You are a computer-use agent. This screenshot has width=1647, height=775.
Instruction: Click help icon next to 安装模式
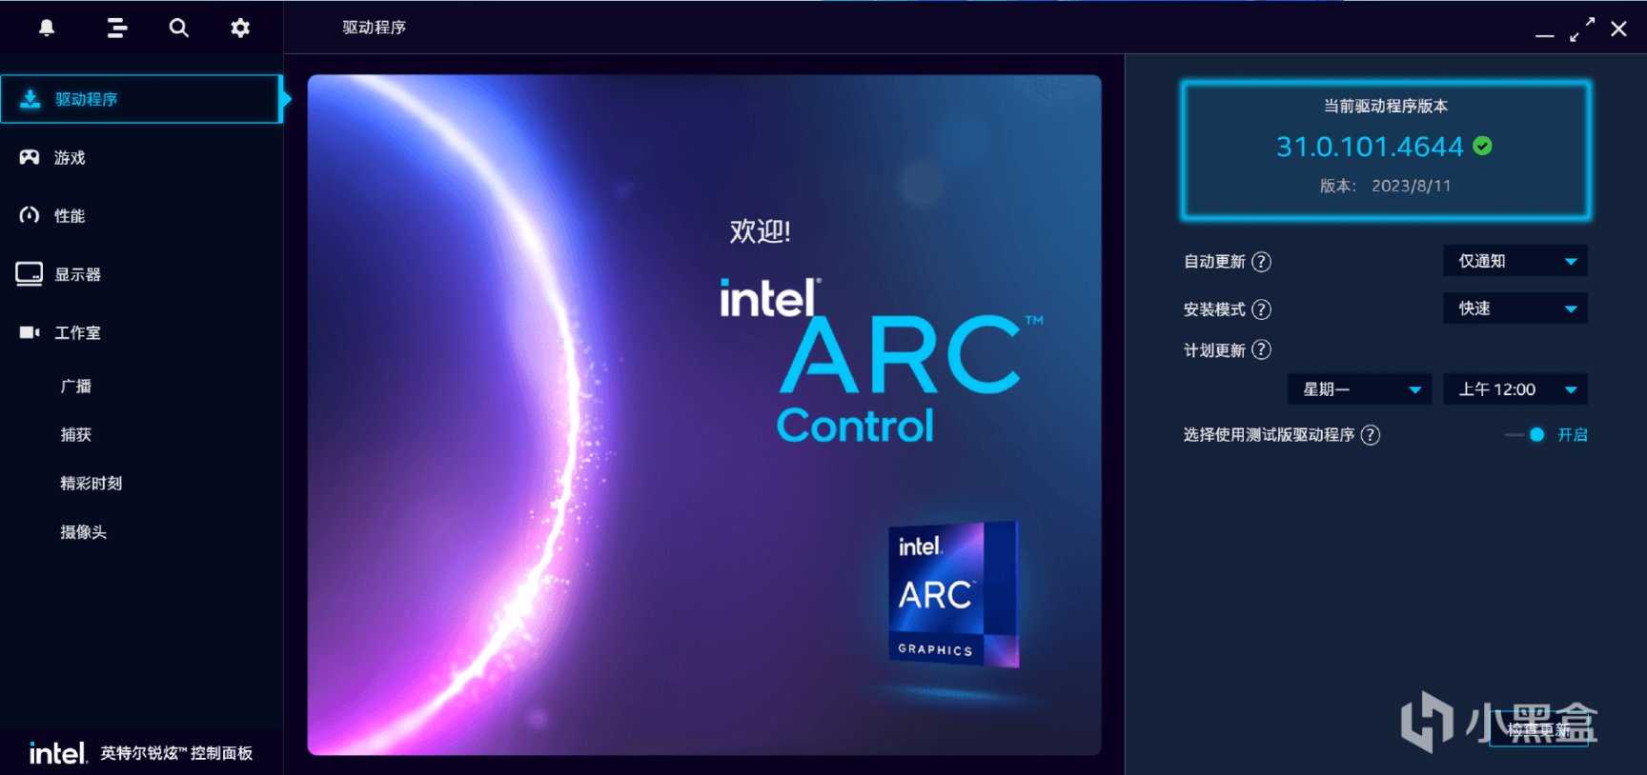[x=1261, y=309]
